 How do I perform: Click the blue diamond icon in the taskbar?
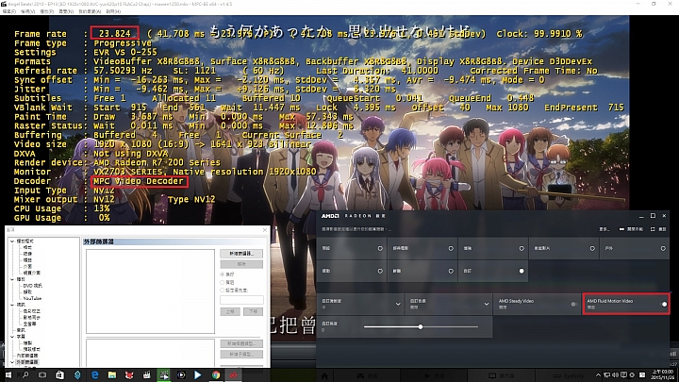tap(77, 375)
